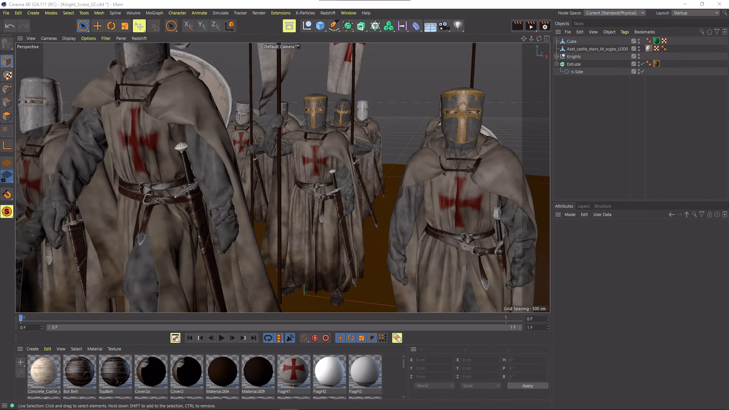The height and width of the screenshot is (410, 729).
Task: Select the Live Selection tool
Action: [x=83, y=26]
